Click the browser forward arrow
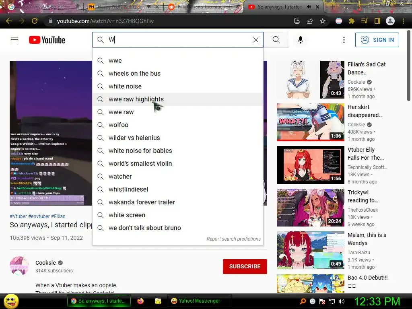The image size is (412, 309). [22, 21]
